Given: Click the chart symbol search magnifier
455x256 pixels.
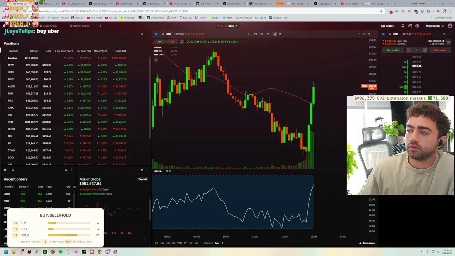Looking at the screenshot, I should click(163, 34).
